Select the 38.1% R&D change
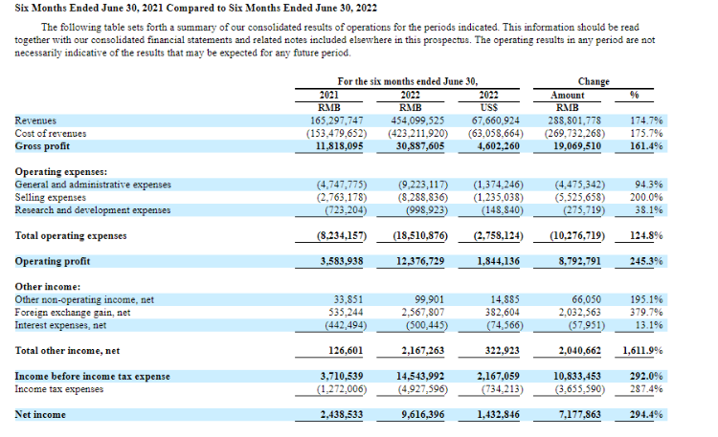Viewport: 718px width, 437px height. pyautogui.click(x=649, y=210)
